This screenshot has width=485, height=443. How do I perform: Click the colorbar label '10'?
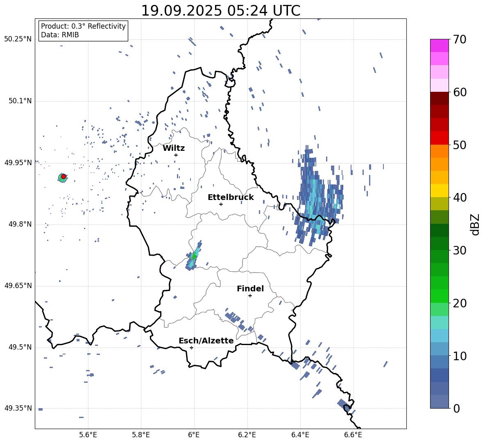click(x=460, y=356)
